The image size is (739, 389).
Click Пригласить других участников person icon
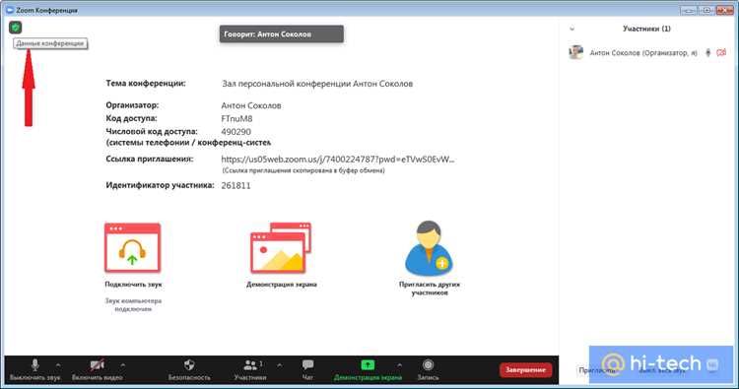(x=429, y=248)
